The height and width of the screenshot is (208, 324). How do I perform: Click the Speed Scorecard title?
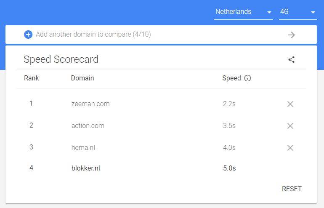pyautogui.click(x=61, y=59)
